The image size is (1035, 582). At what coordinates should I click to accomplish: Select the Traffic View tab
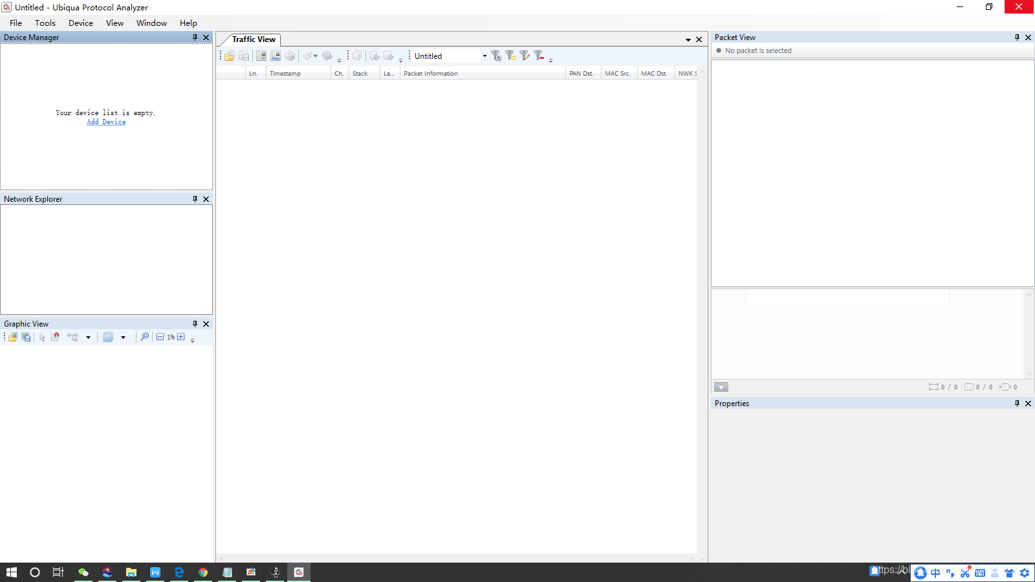tap(254, 39)
